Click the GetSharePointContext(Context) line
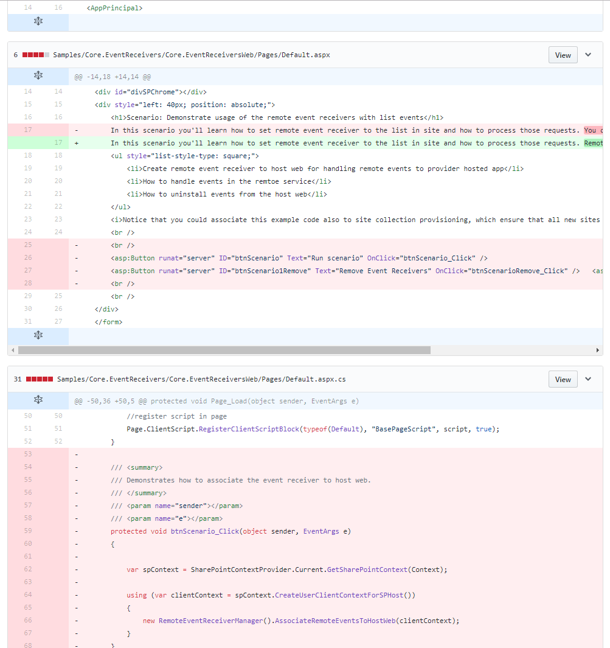 286,570
